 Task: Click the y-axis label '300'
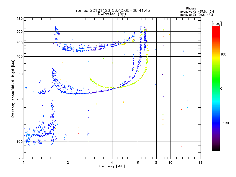point(19,74)
